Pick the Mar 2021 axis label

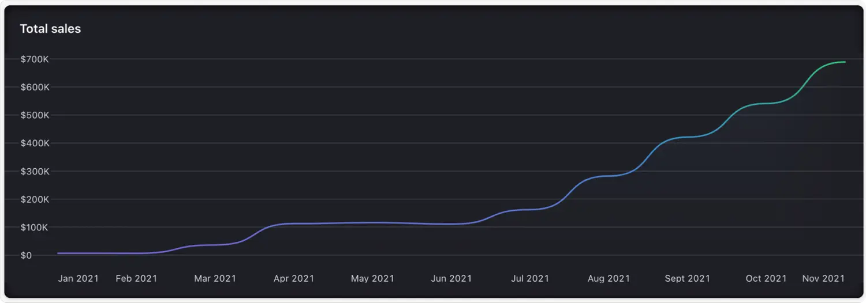point(215,278)
